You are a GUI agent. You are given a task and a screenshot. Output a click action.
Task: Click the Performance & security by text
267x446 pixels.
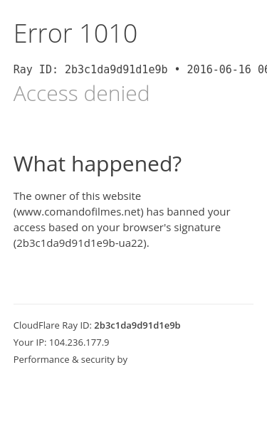(70, 360)
